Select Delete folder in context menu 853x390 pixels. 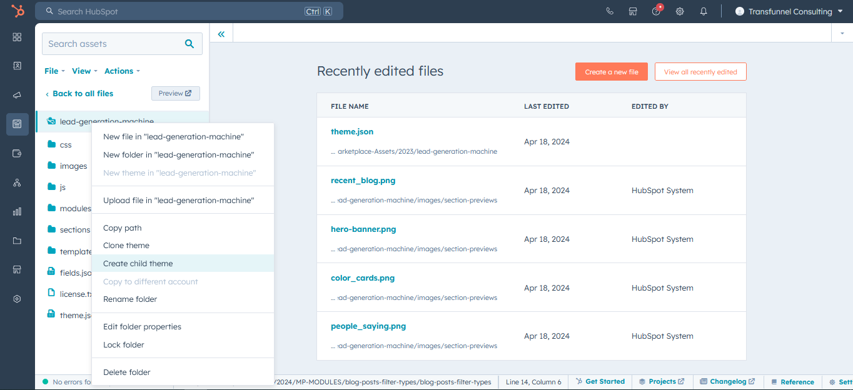point(127,372)
